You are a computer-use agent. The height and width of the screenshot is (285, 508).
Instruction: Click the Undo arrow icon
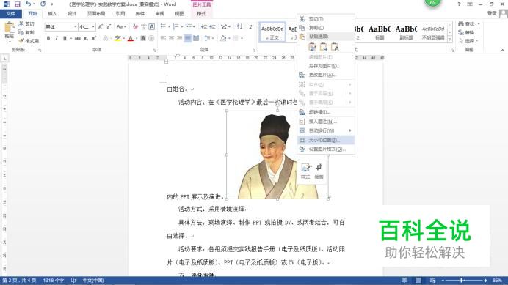coord(28,4)
